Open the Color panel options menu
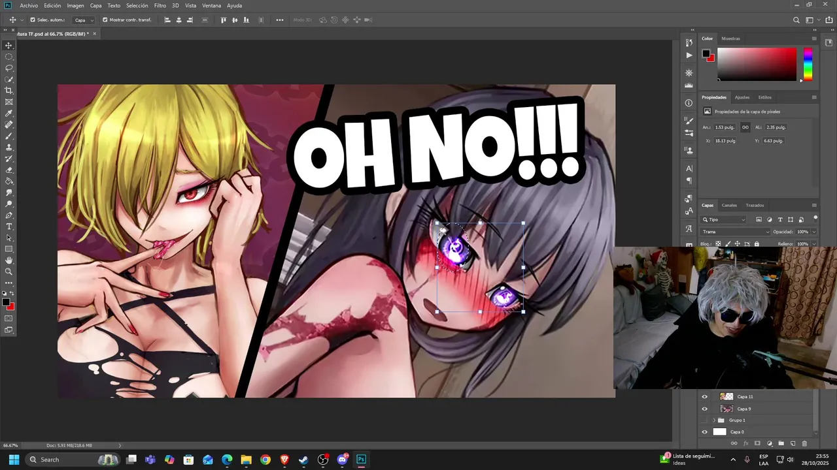 click(814, 39)
